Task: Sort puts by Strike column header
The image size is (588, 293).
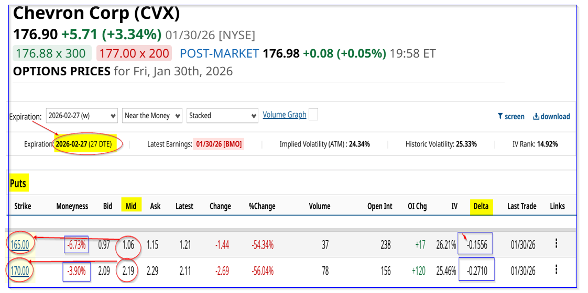Action: (23, 206)
